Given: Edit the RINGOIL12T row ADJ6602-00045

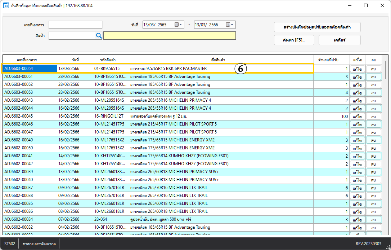Looking at the screenshot, I should 357,117.
